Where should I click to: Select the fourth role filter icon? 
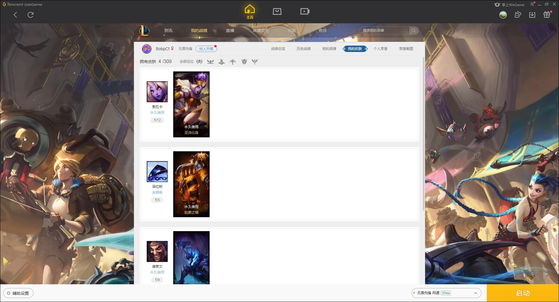[233, 62]
